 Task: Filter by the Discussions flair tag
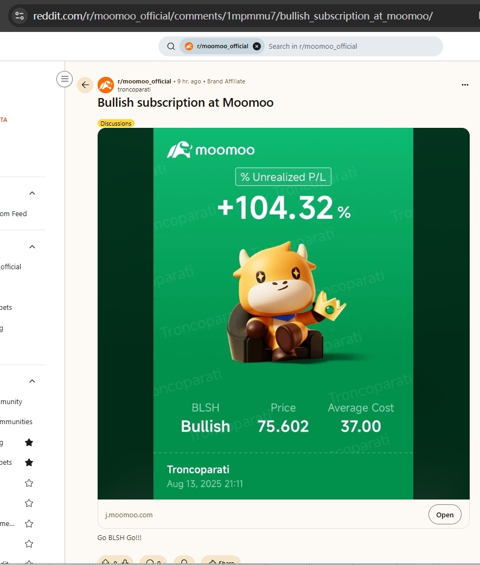pyautogui.click(x=116, y=123)
